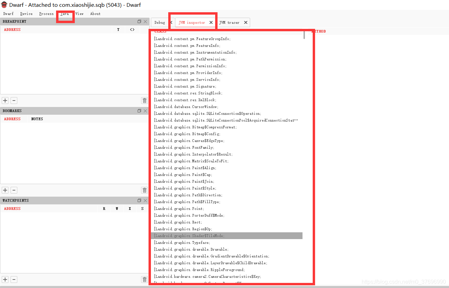Select class graphics.Interpolator$Result
449x288 pixels.
pyautogui.click(x=227, y=154)
